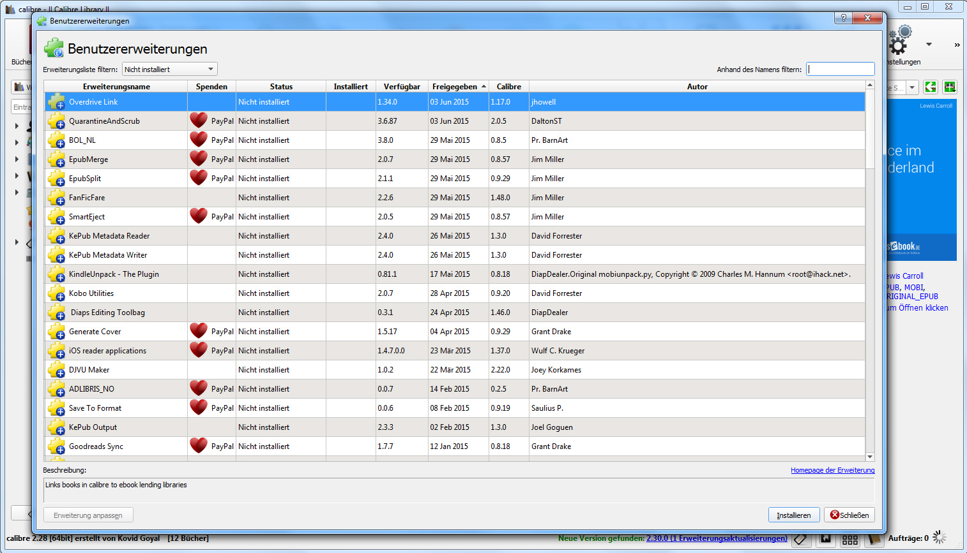Image resolution: width=967 pixels, height=553 pixels.
Task: Click the jobs spinner icon beside Aufträge
Action: coord(940,538)
